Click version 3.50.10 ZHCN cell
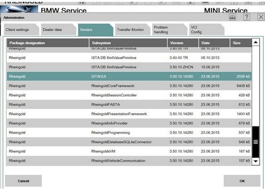Viewport: 265px width, 189px height. point(181,67)
